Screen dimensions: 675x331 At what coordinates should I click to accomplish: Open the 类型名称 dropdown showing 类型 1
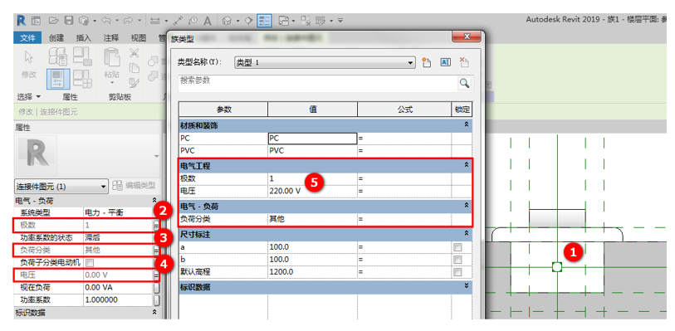(x=325, y=62)
